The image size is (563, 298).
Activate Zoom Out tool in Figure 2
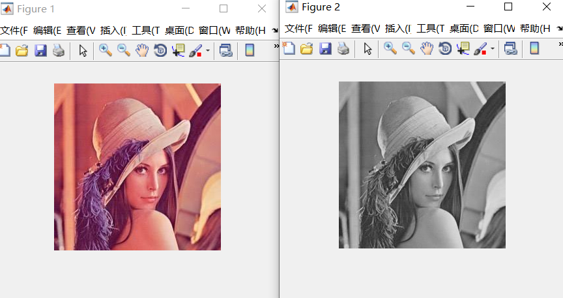[409, 48]
